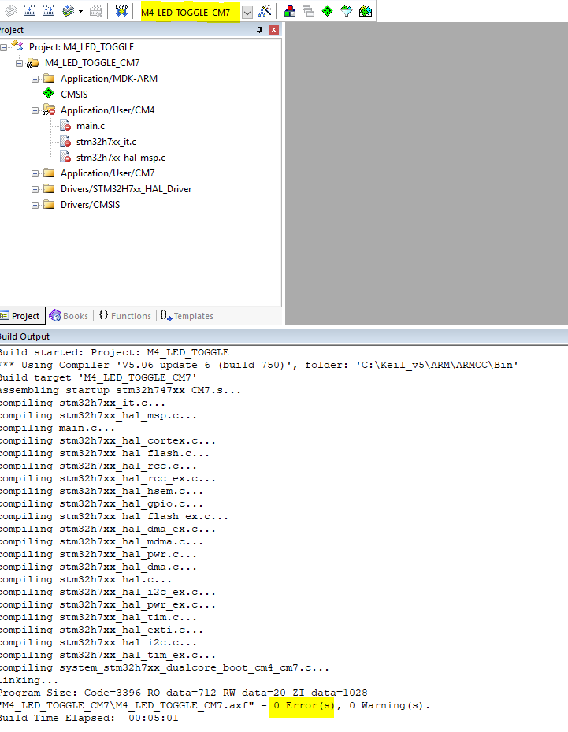Click the green CMSIS diamond icon in tree
The width and height of the screenshot is (568, 732).
(x=49, y=93)
